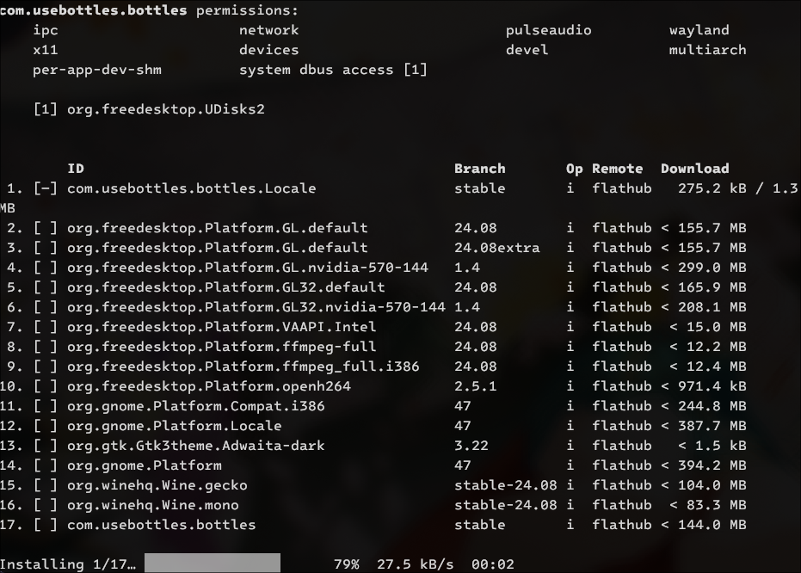Screen dimensions: 801x573
Task: Click the Download column header
Action: (x=694, y=169)
